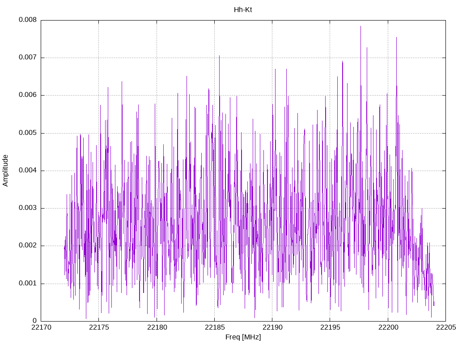458x343 pixels.
Task: Click the spectrum peak near 22185.4 MHz
Action: click(x=219, y=56)
